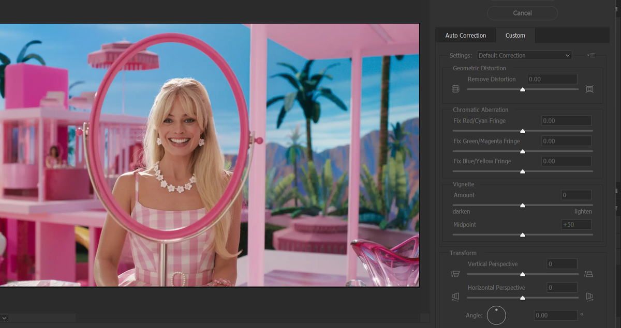
Task: Click the Remove Distortion value field
Action: (552, 79)
